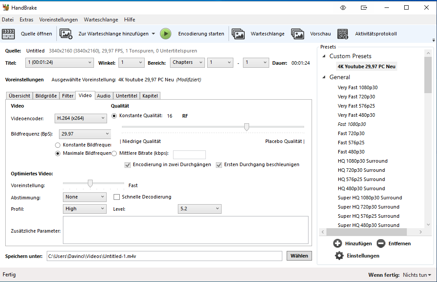Click the plus icon next to Hinzufügen
The height and width of the screenshot is (282, 437).
coord(337,243)
